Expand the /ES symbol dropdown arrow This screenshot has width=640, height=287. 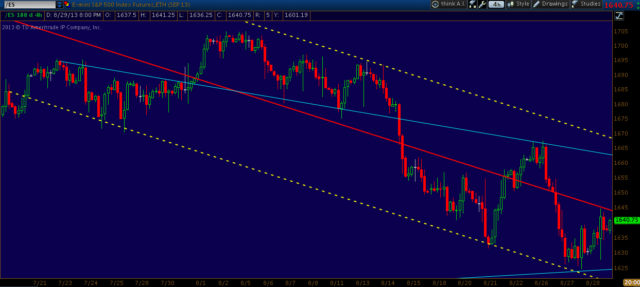[x=60, y=5]
